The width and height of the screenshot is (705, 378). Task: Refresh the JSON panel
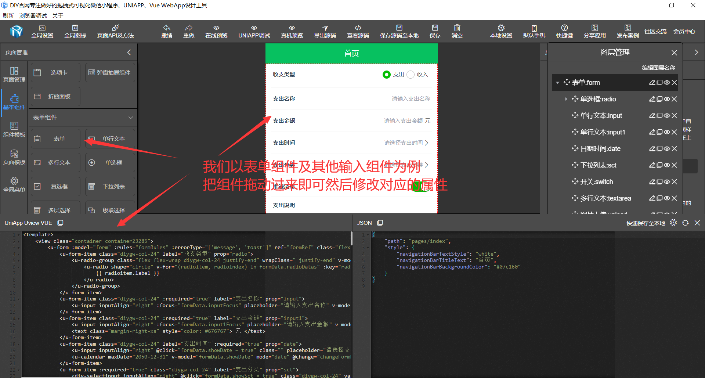(685, 223)
